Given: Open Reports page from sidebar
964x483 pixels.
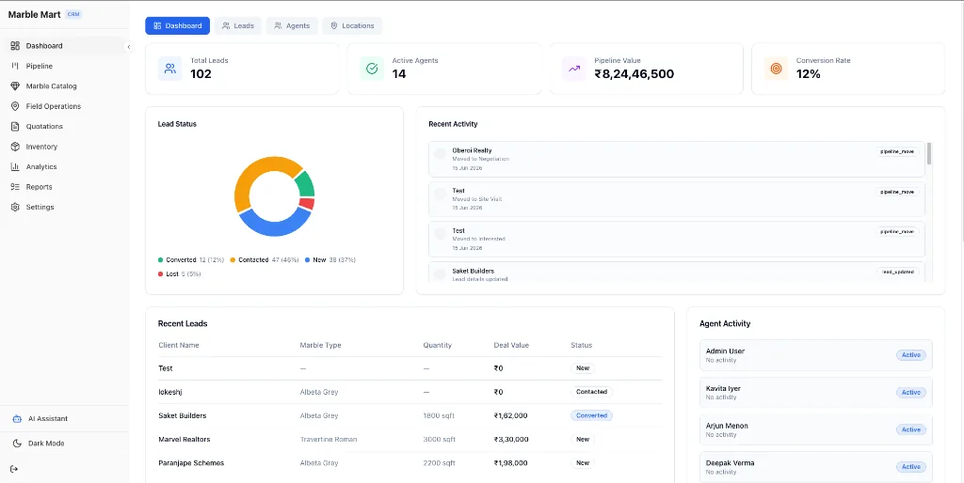Looking at the screenshot, I should pos(65,187).
